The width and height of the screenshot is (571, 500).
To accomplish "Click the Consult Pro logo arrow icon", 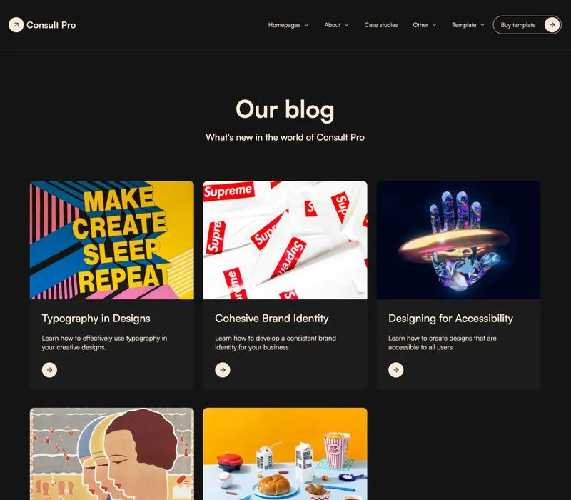I will [x=16, y=25].
